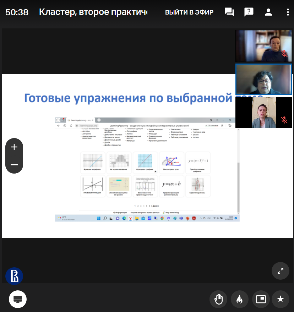Click the screen share monitor button
The width and height of the screenshot is (294, 312).
18,299
